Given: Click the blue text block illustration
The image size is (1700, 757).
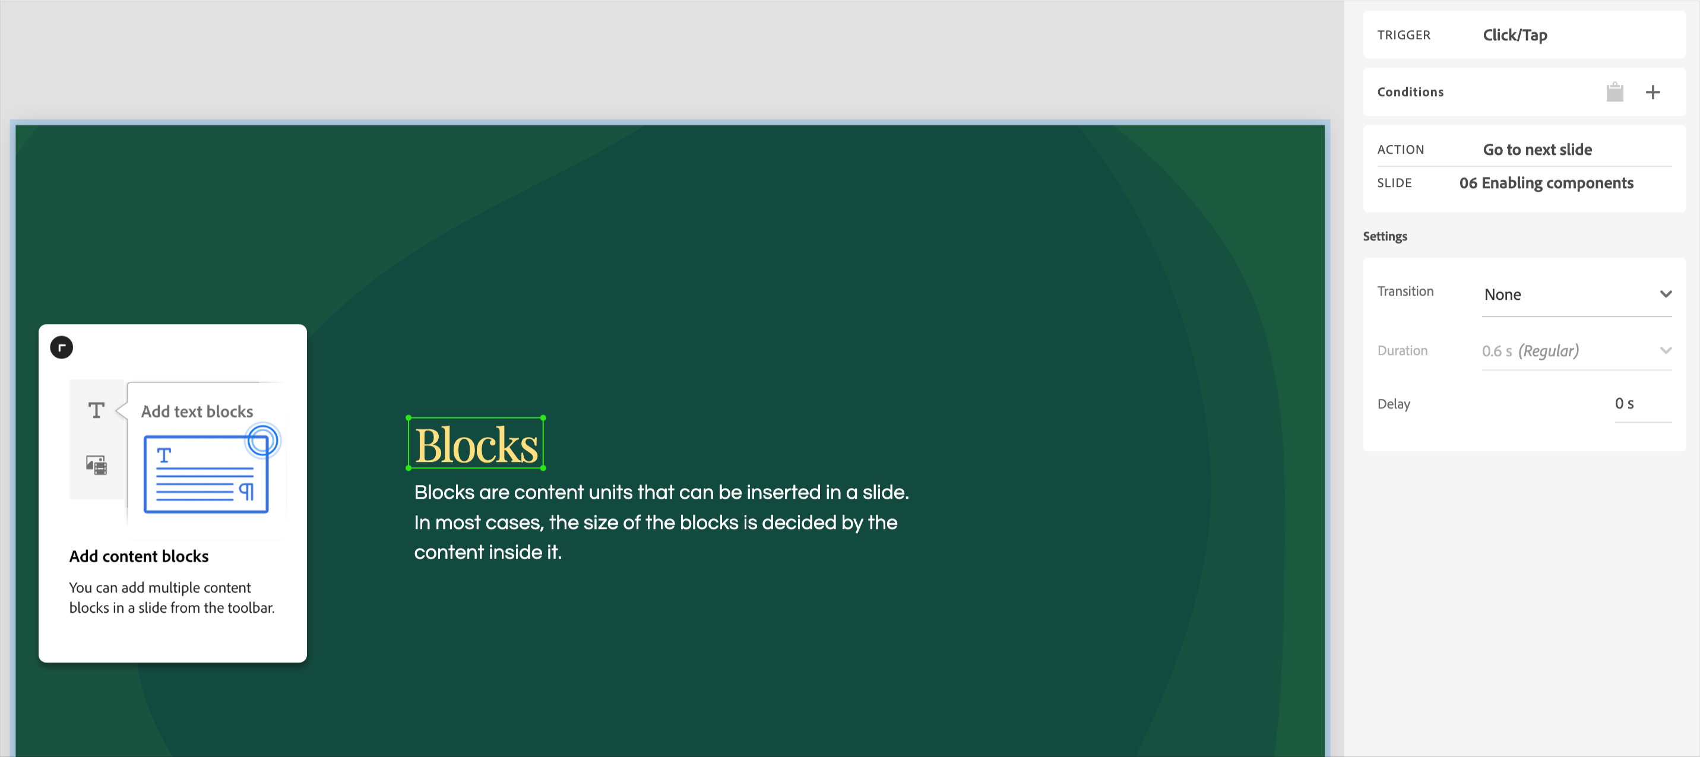Looking at the screenshot, I should pyautogui.click(x=205, y=474).
